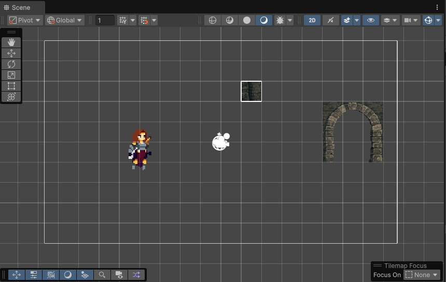
Task: Toggle tool settings sliders overlay
Action: click(34, 275)
